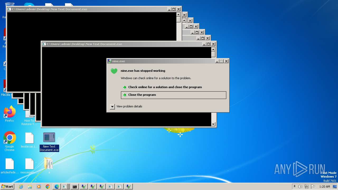Select the How To Restore Y... file
The width and height of the screenshot is (338, 190).
[29, 118]
